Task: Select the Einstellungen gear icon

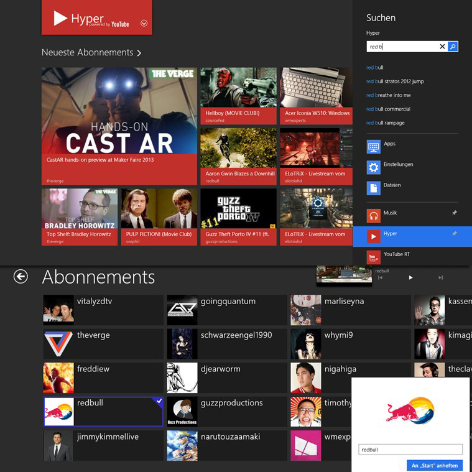Action: [374, 167]
